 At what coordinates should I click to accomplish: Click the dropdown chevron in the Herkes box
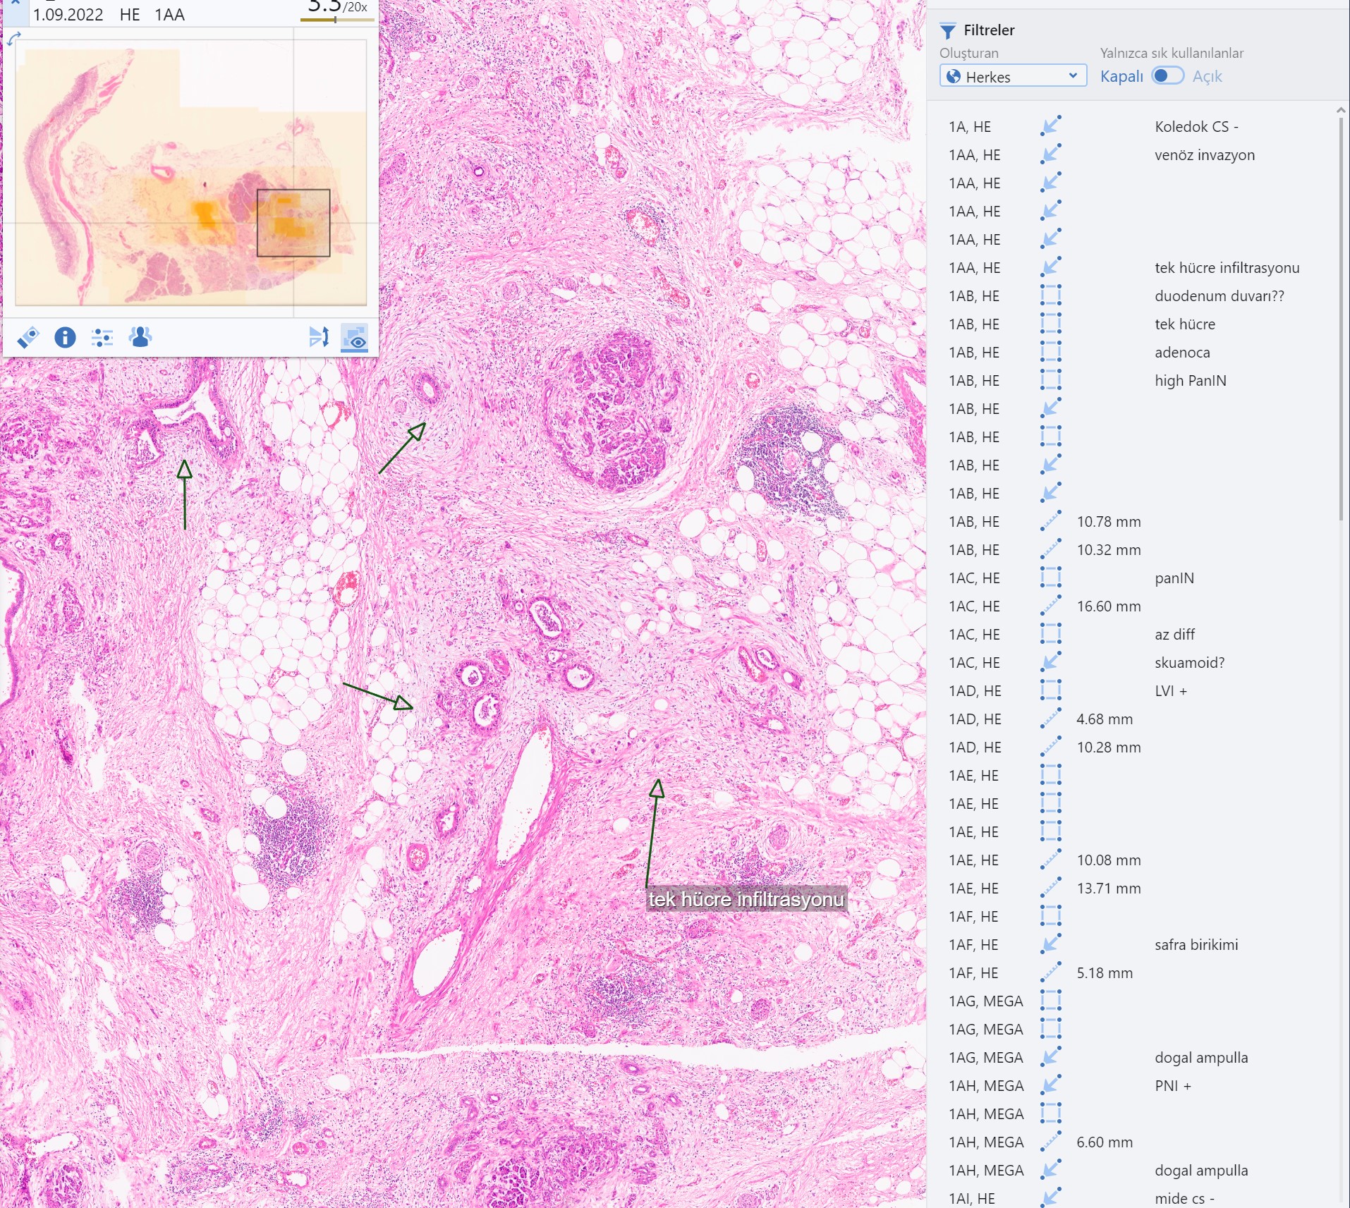[x=1072, y=75]
